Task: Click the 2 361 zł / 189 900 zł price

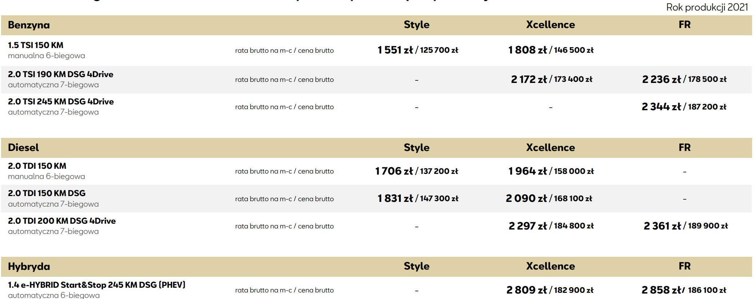Action: (685, 226)
